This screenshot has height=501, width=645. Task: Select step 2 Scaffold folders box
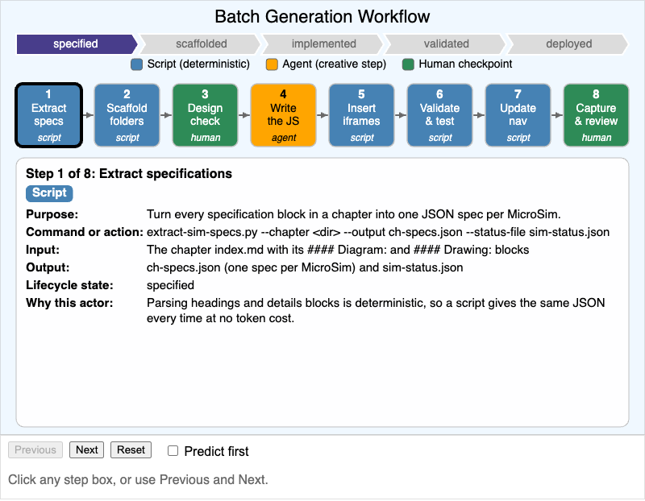[127, 115]
